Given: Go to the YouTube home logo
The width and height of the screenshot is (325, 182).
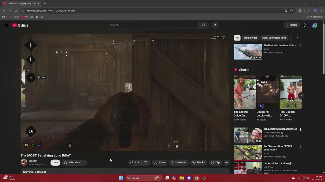Looking at the screenshot, I should point(20,25).
